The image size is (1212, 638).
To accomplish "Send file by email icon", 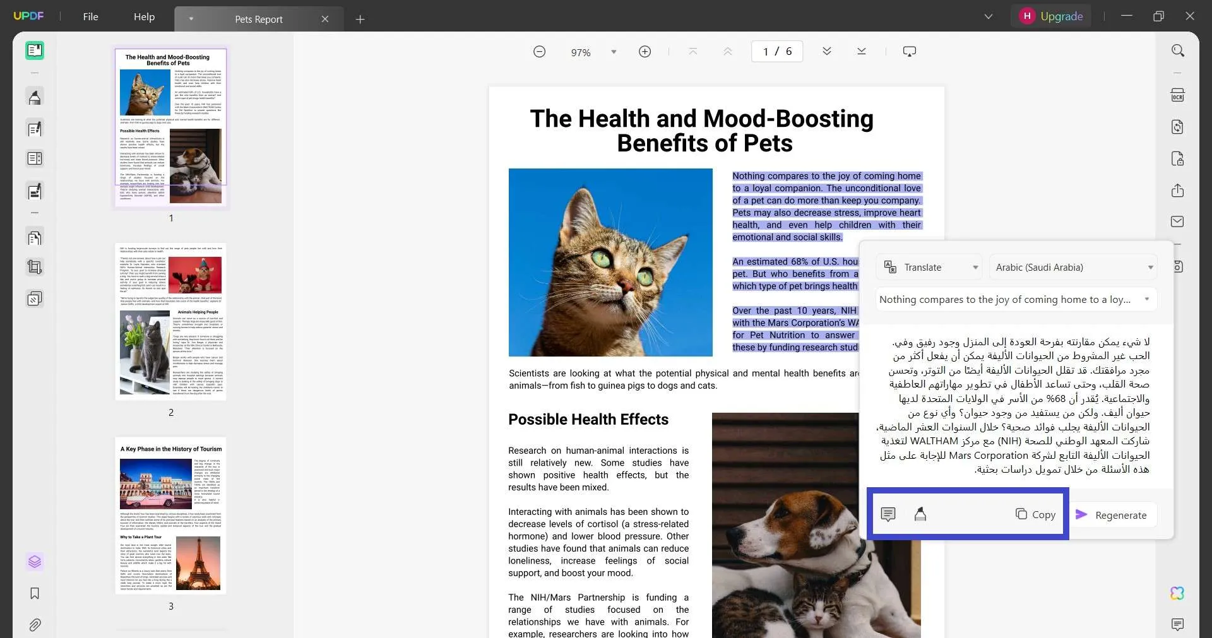I will [1178, 222].
